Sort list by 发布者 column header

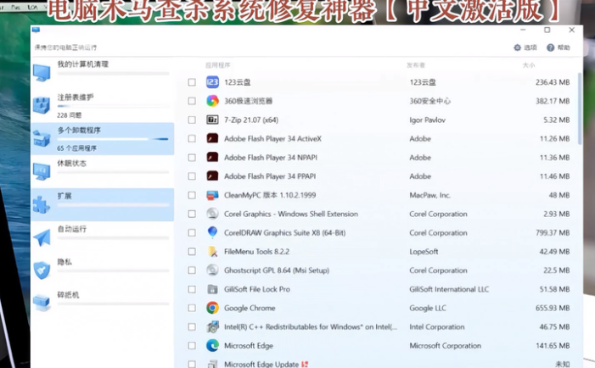(x=416, y=64)
